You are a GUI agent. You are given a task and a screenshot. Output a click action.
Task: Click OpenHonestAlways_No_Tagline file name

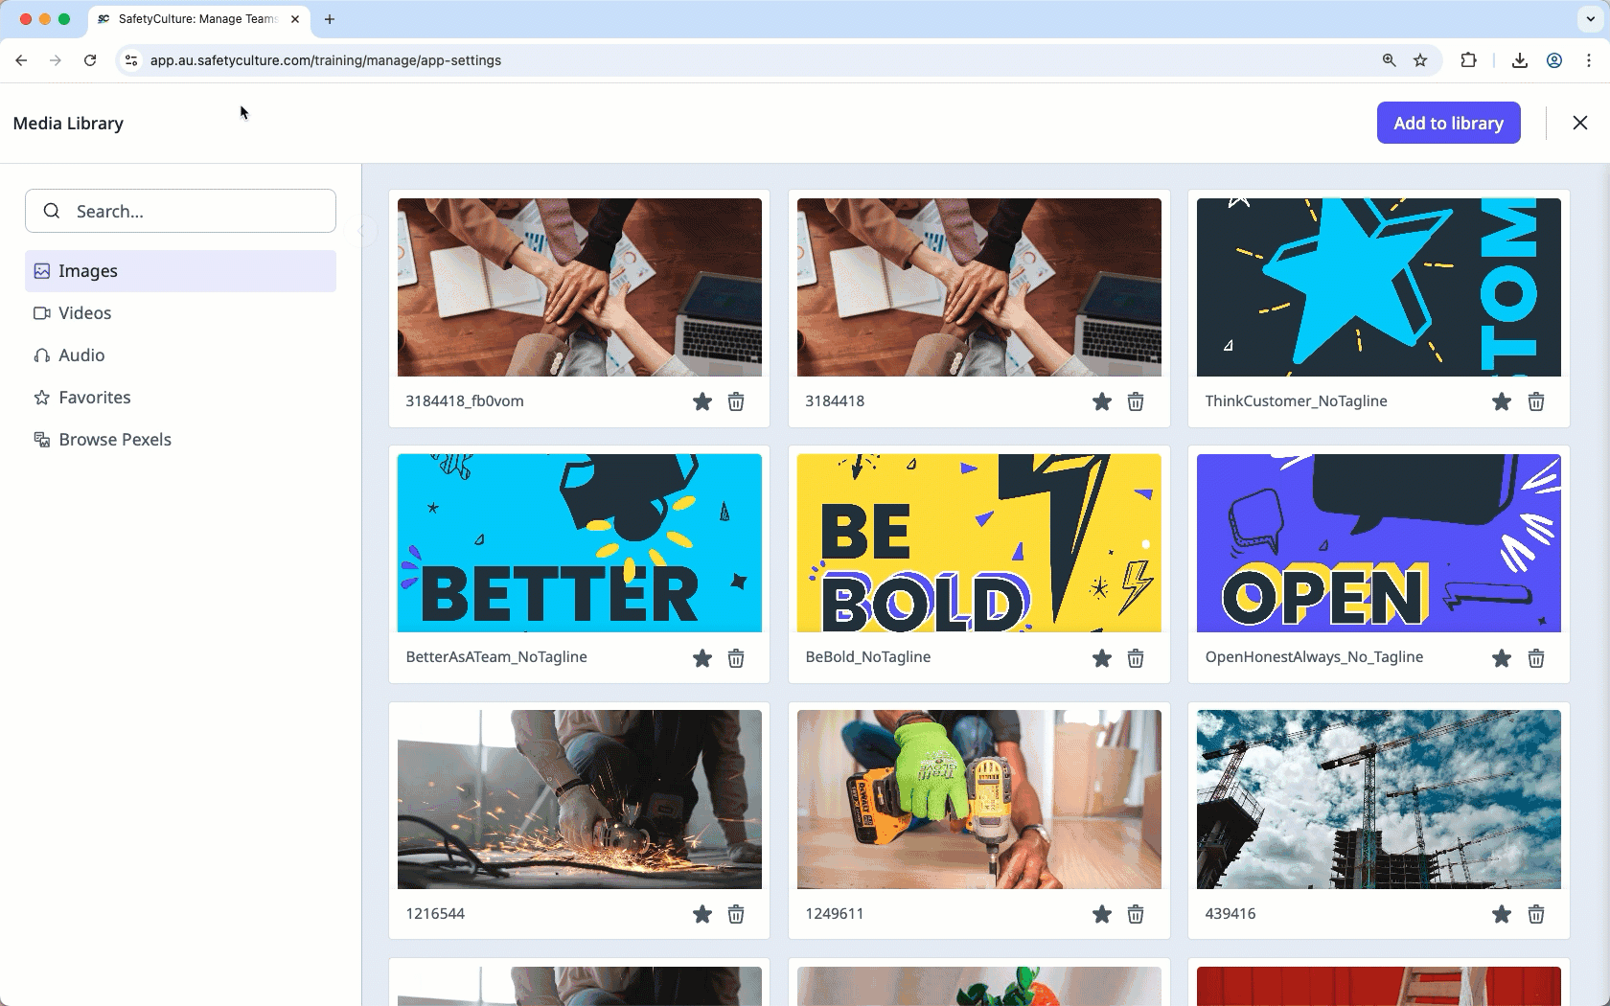coord(1314,657)
